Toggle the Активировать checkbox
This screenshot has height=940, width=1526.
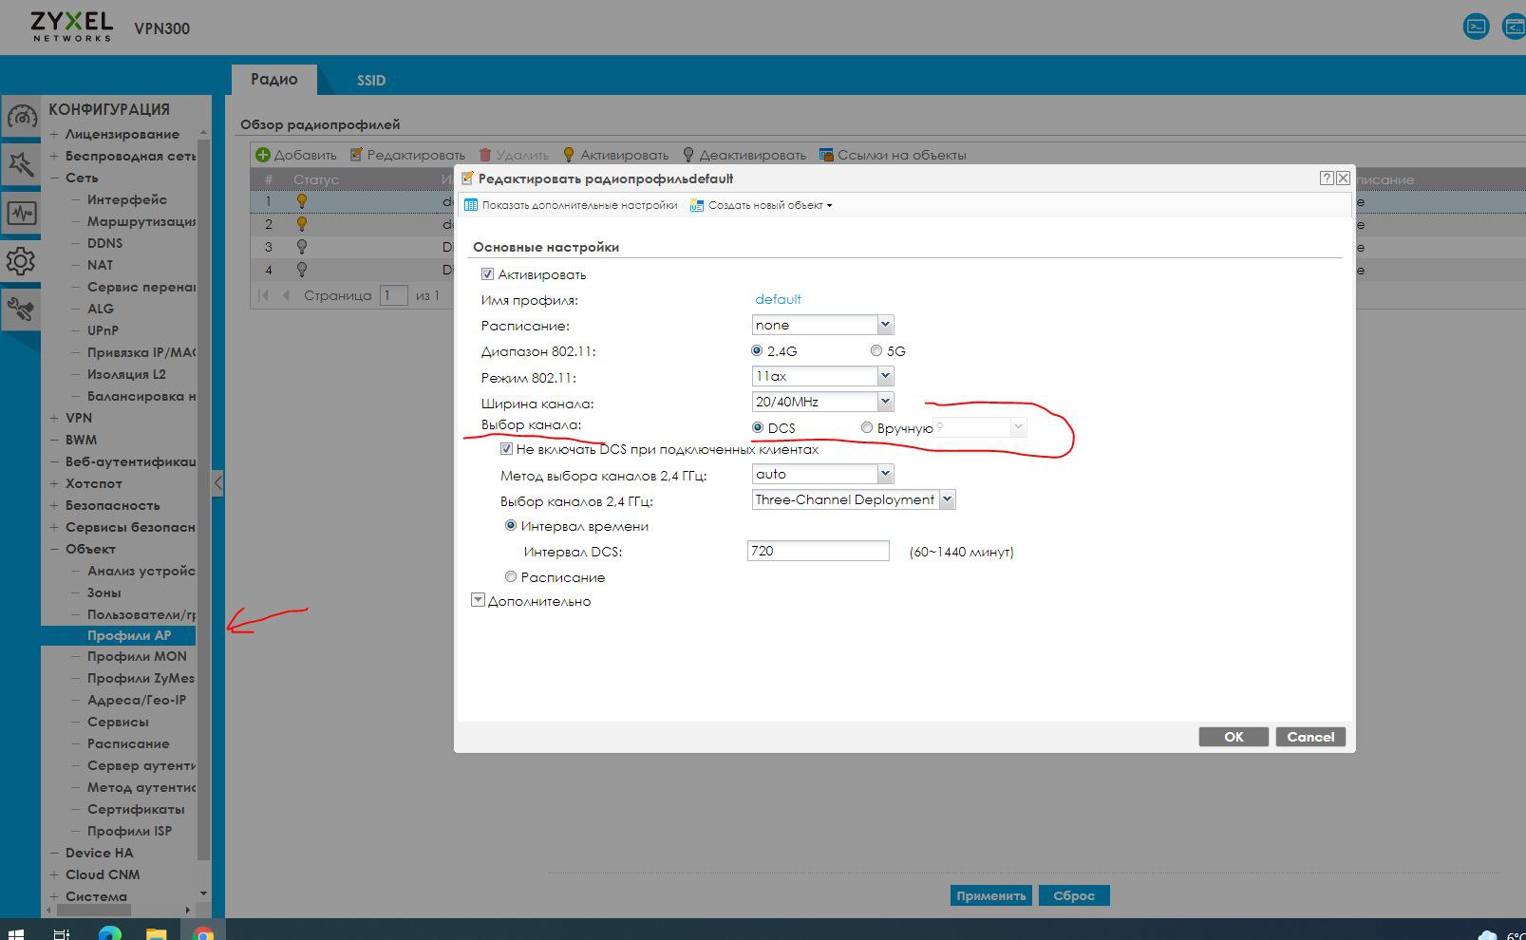click(x=488, y=274)
